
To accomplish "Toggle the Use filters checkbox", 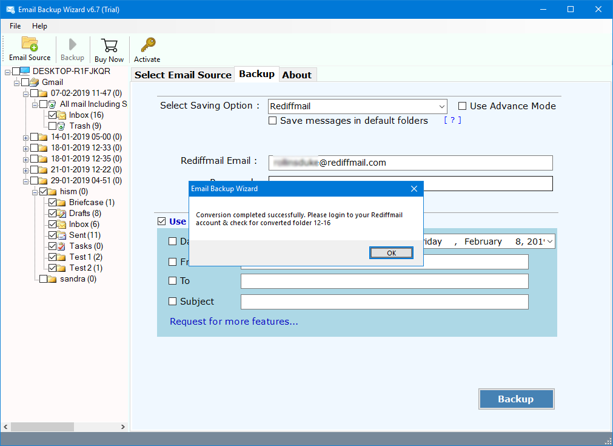I will point(161,221).
